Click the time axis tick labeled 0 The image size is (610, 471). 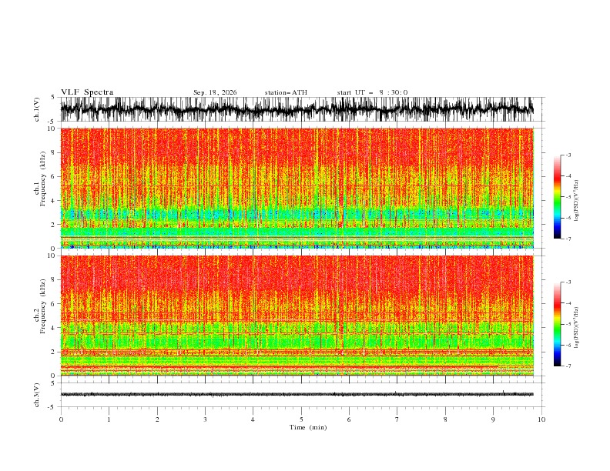click(61, 419)
